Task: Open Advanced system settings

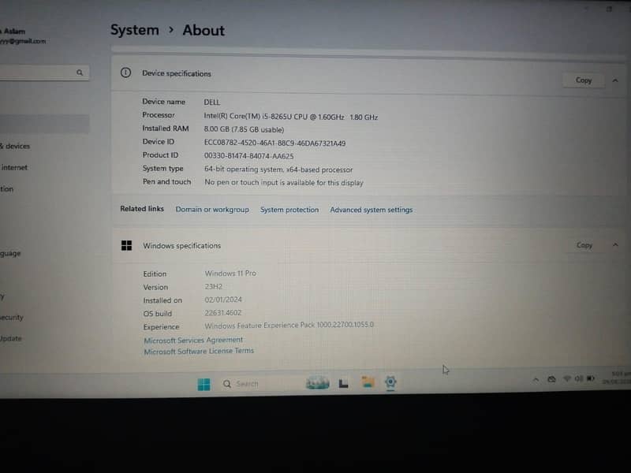Action: [371, 210]
